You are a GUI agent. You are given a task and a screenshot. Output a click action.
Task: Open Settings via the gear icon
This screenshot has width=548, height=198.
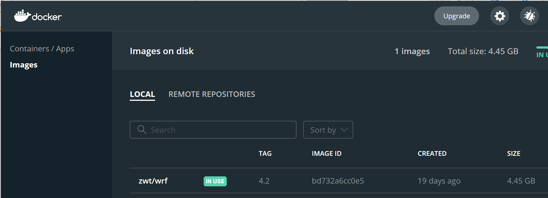coord(499,16)
